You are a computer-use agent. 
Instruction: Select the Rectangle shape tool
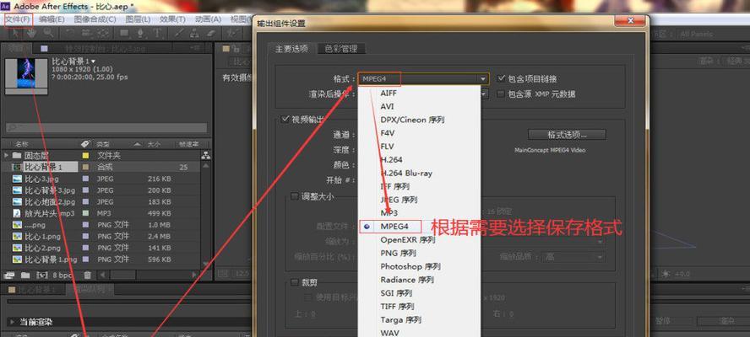point(124,33)
